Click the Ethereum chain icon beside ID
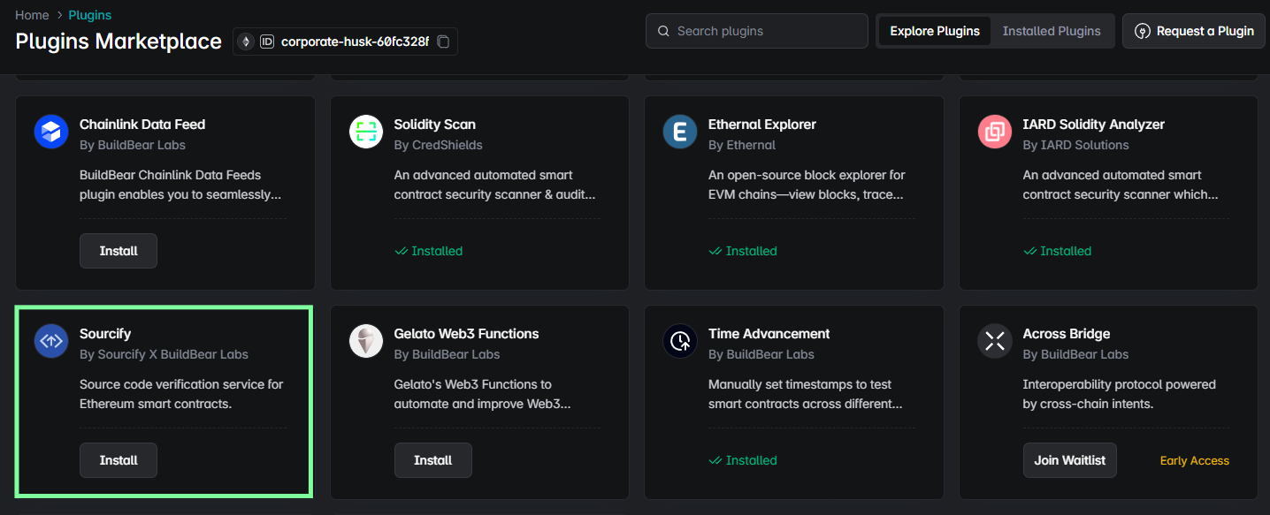The width and height of the screenshot is (1270, 515). coord(246,42)
